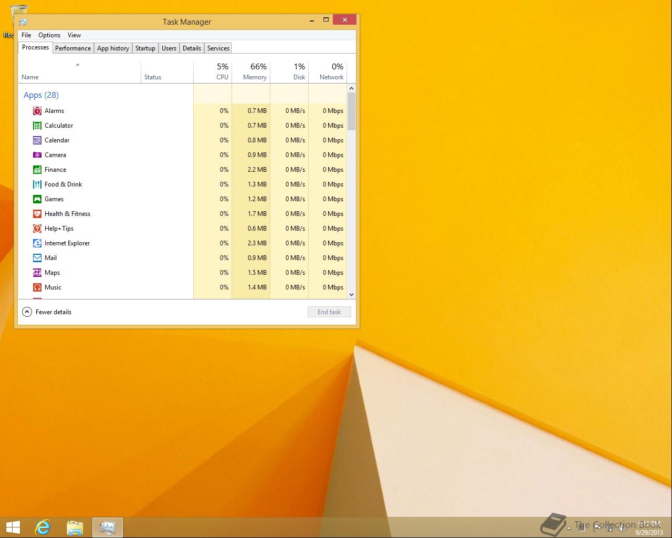Click the Music app icon

pos(37,287)
